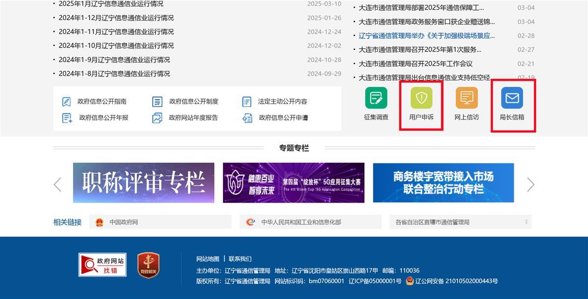Visit the 中国政府网 related link
588x299 pixels.
click(123, 222)
